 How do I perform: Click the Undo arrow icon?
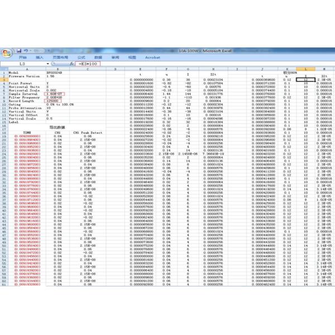tap(25, 50)
